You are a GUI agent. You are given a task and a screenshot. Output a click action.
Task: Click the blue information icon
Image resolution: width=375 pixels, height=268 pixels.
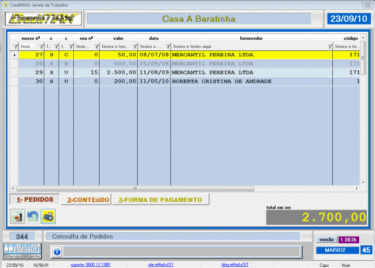[57, 252]
